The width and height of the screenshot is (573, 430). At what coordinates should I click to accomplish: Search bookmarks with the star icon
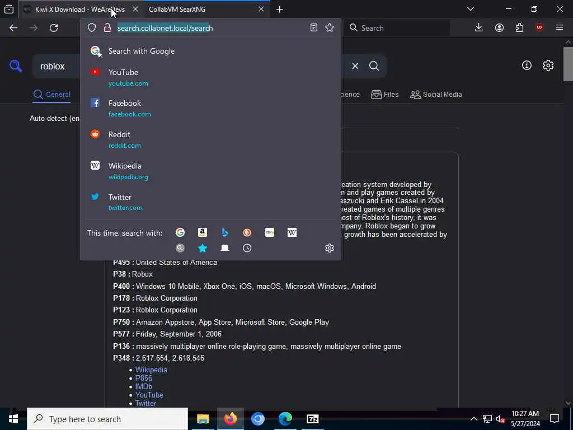tap(203, 248)
